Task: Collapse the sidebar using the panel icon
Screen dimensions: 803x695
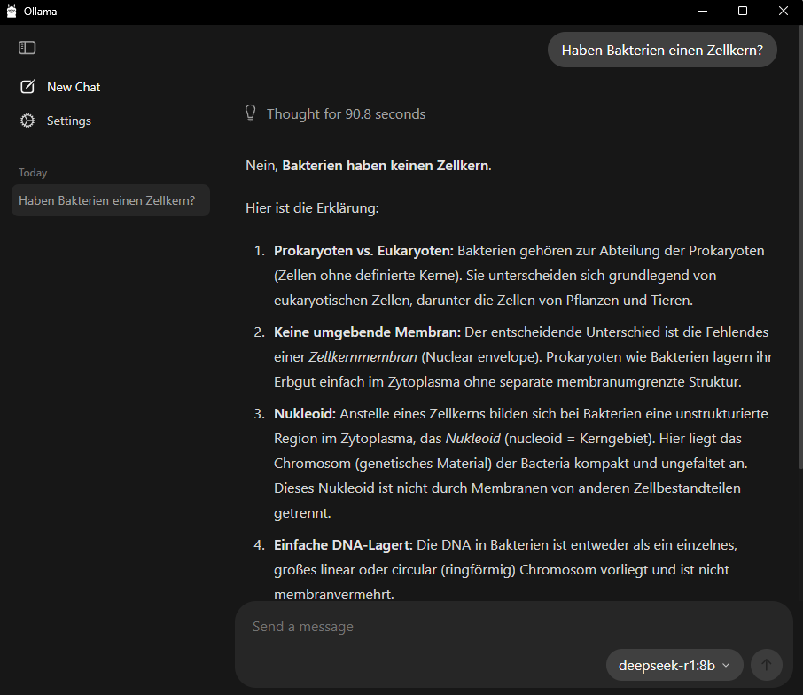Action: pyautogui.click(x=27, y=48)
